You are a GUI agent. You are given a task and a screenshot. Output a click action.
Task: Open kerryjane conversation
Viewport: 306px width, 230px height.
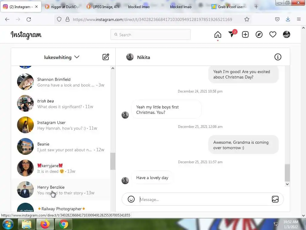60,168
